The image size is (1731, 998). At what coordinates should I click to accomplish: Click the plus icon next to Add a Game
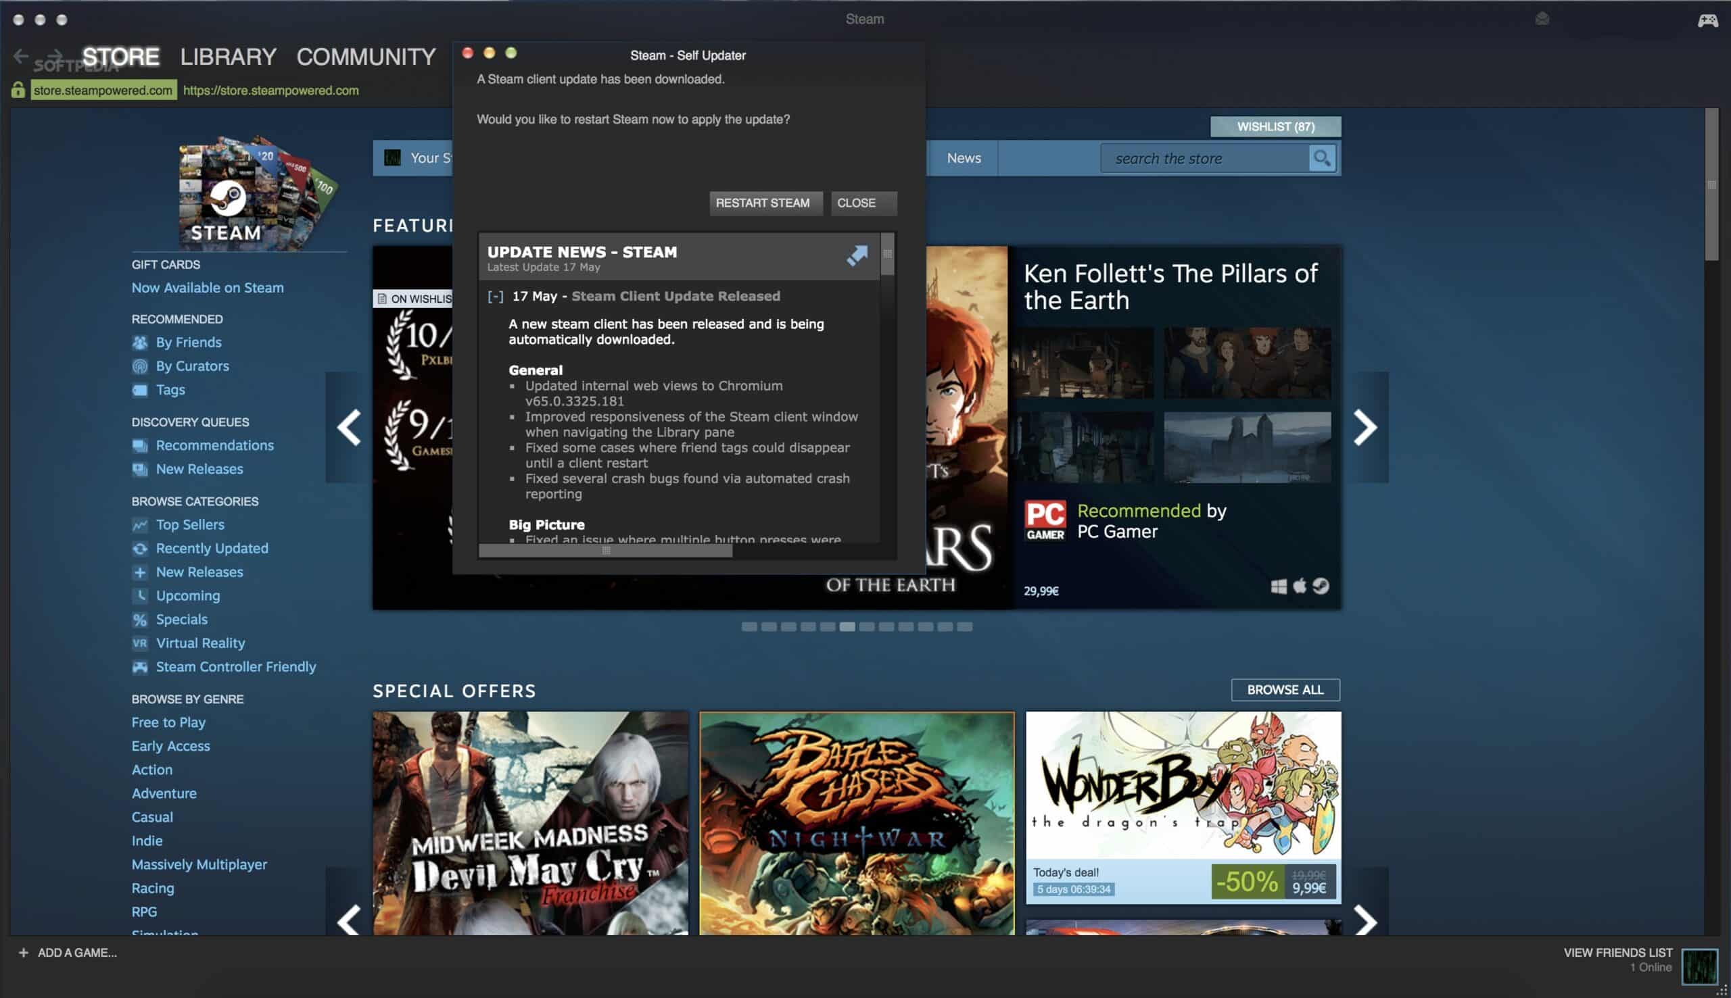pyautogui.click(x=23, y=953)
